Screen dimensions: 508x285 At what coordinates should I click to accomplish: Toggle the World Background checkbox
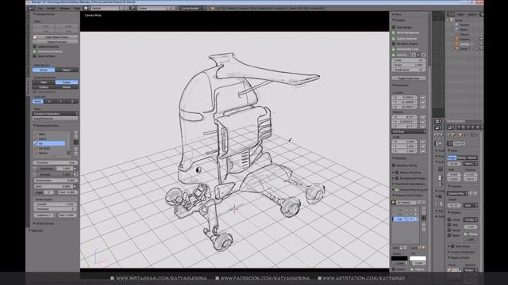[x=394, y=32]
